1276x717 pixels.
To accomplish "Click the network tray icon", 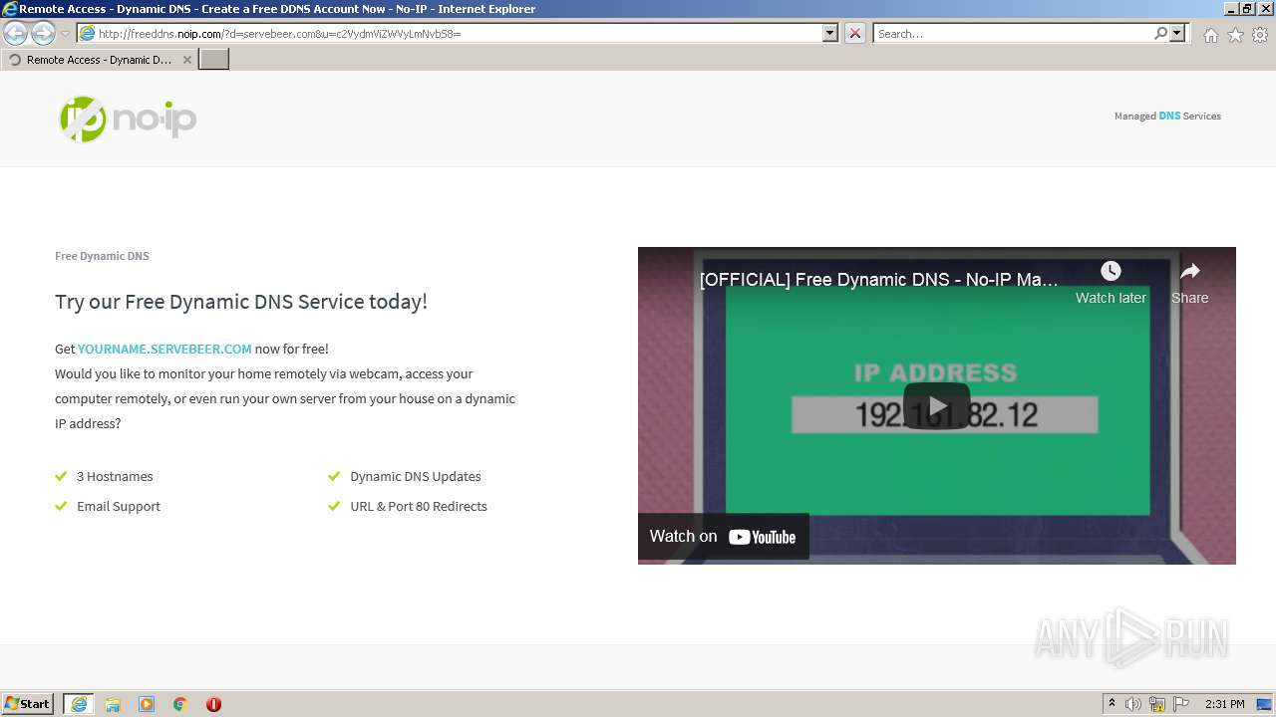I will (x=1157, y=704).
